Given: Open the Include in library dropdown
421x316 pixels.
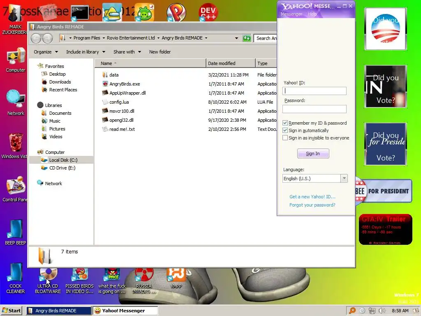Looking at the screenshot, I should (x=86, y=52).
